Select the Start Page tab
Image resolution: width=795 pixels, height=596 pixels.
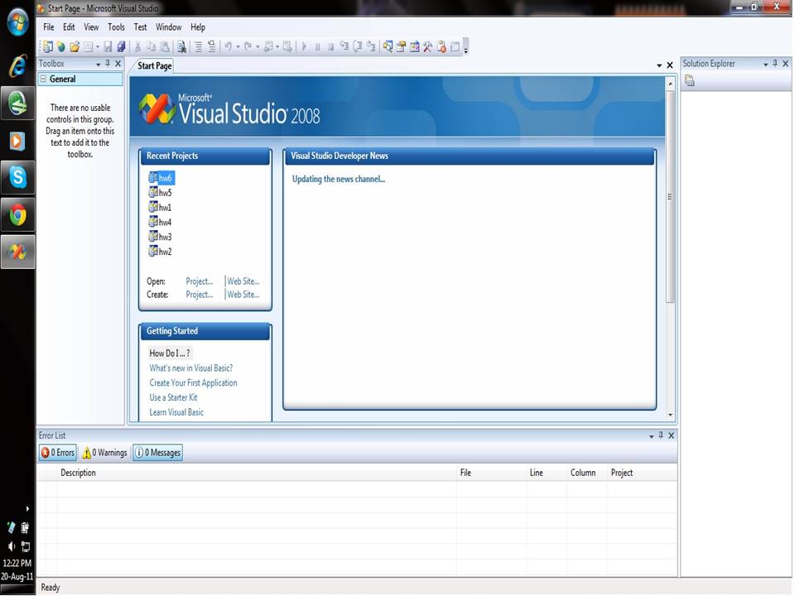(155, 66)
